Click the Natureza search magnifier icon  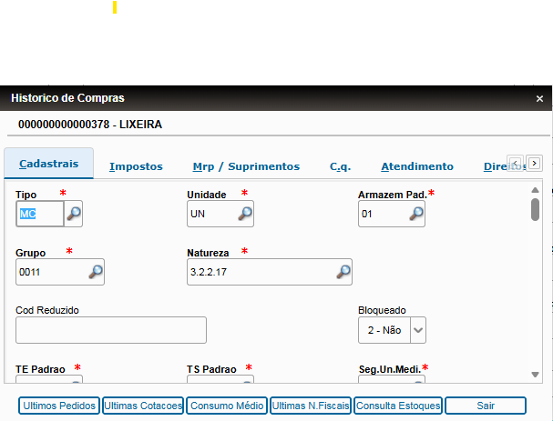(x=343, y=271)
